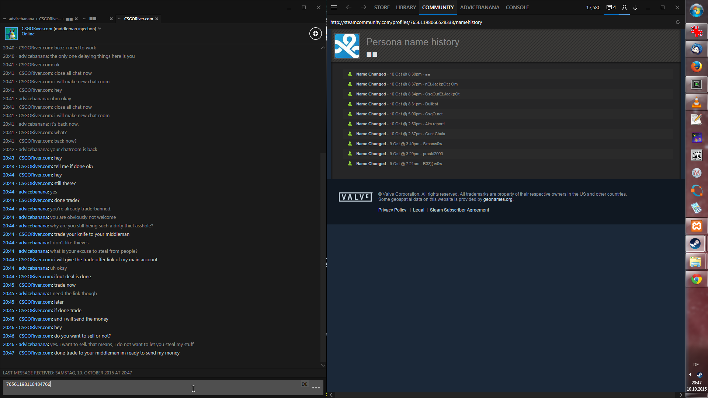The height and width of the screenshot is (398, 708).
Task: Click the Privacy Policy link
Action: coord(392,210)
